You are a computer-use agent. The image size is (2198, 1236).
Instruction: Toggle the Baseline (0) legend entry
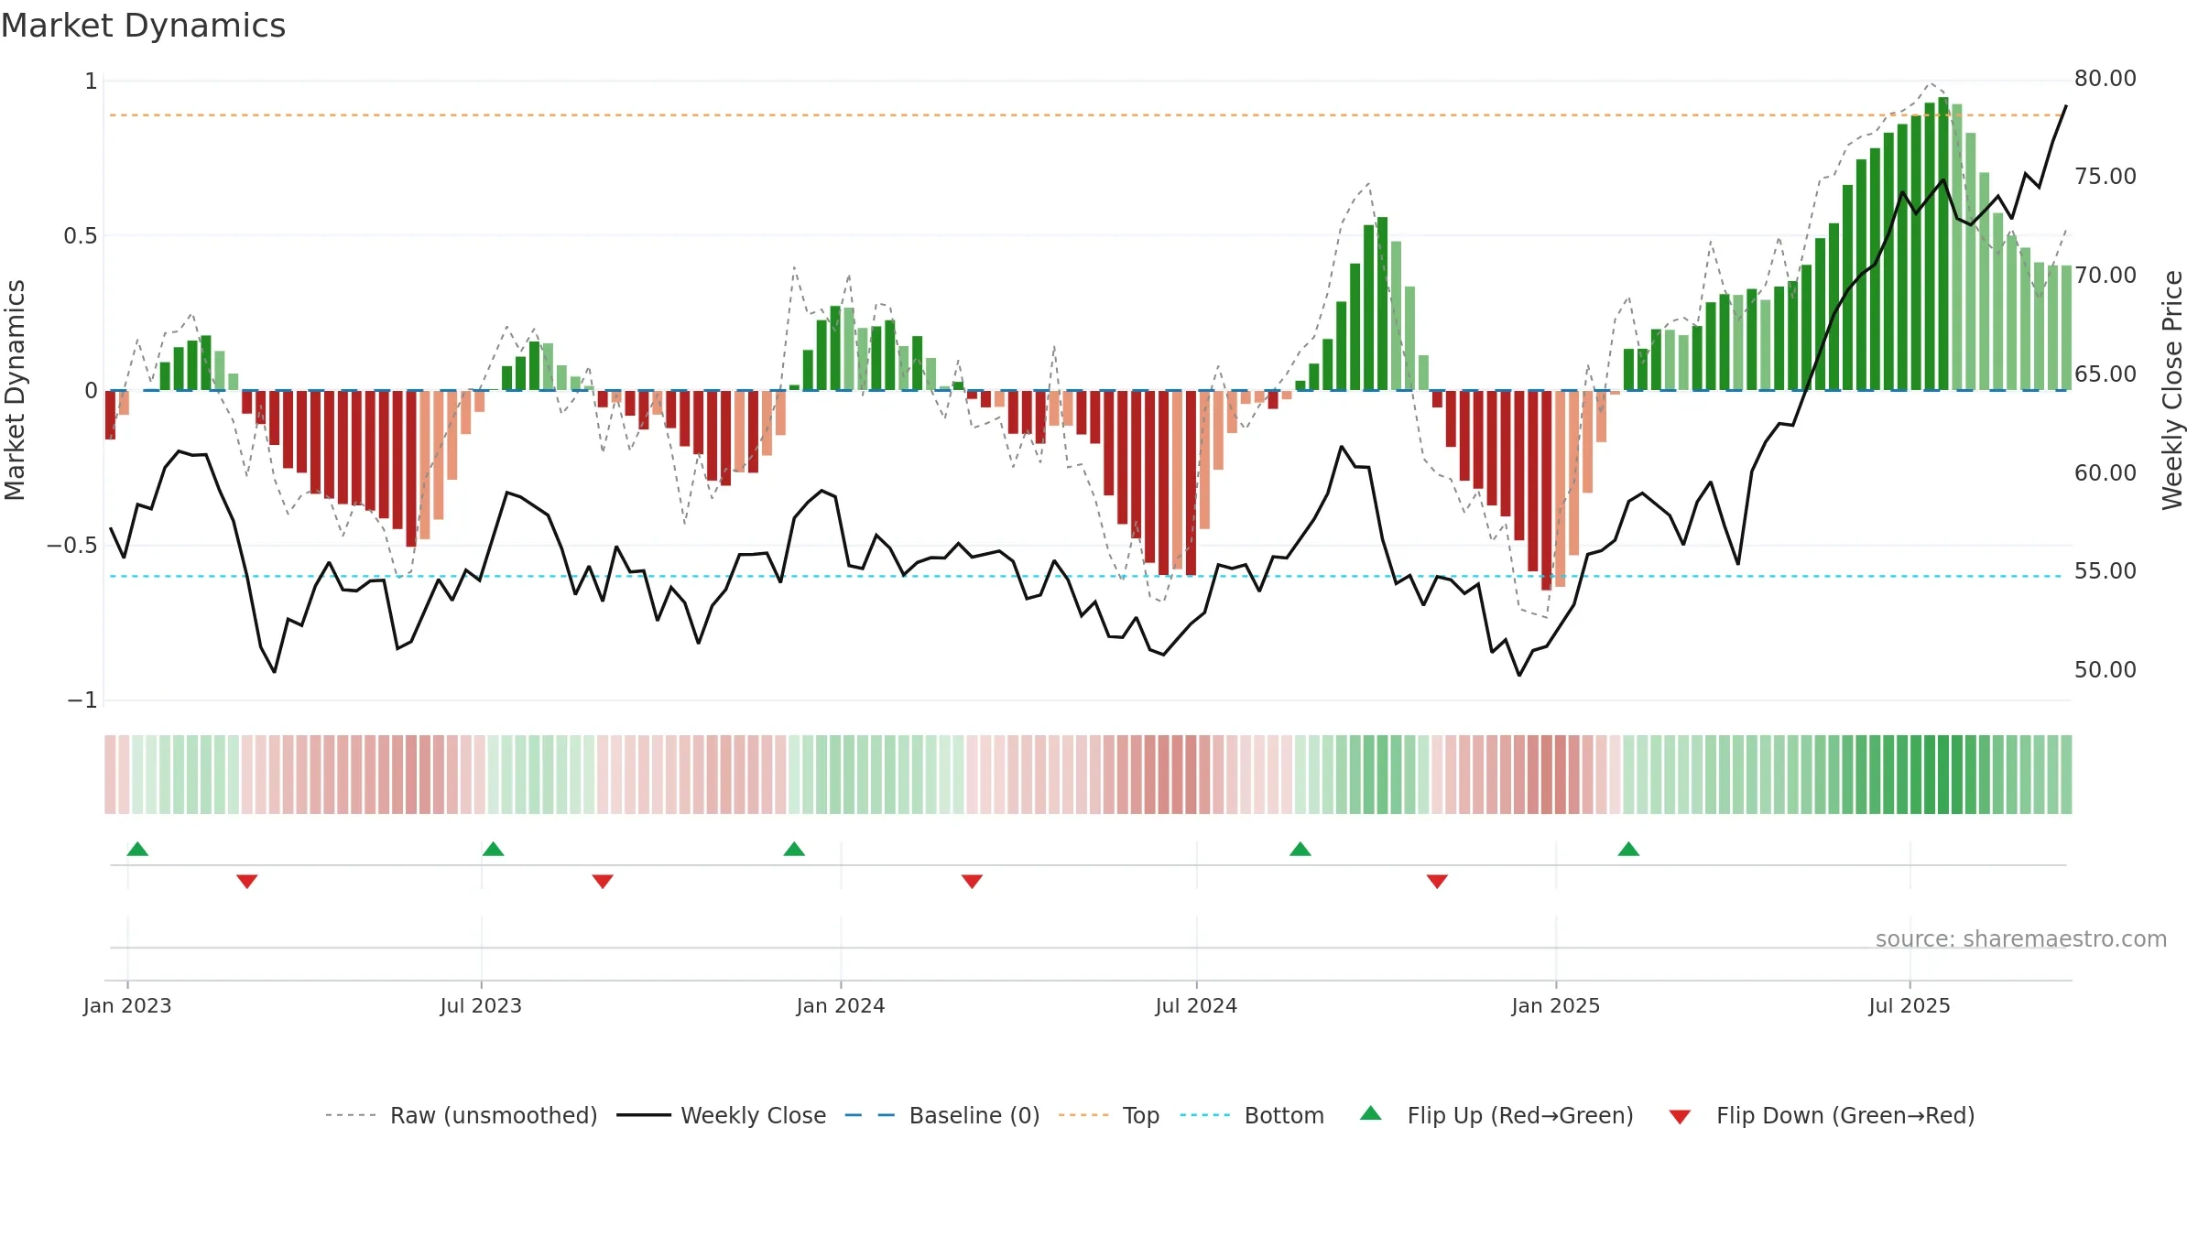[941, 1115]
